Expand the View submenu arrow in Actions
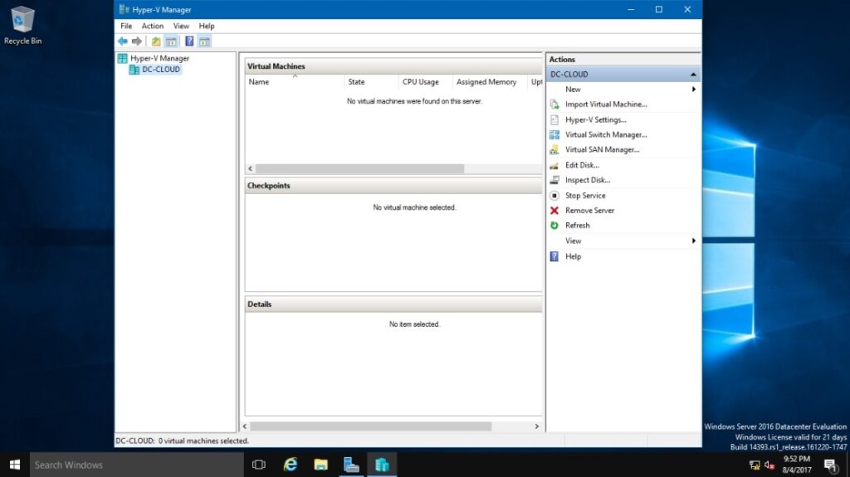This screenshot has width=850, height=477. 693,241
